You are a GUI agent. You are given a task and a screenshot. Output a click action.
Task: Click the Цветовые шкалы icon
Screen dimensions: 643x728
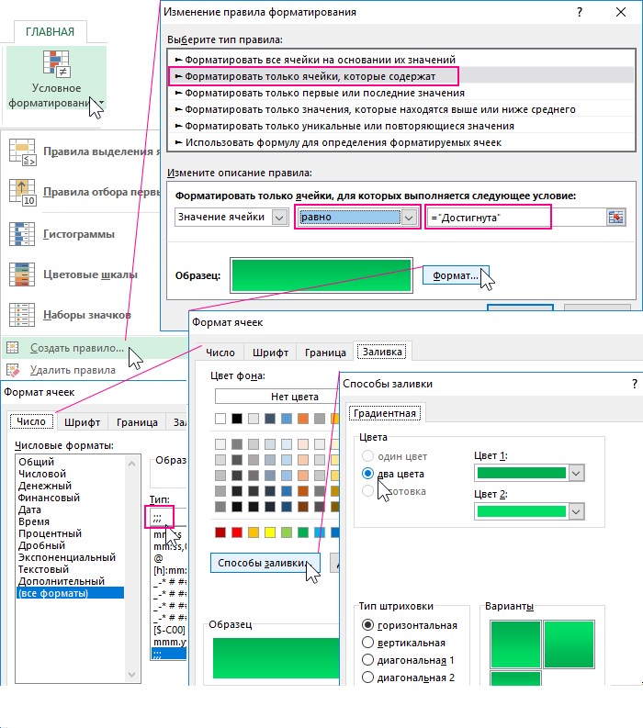tap(22, 274)
